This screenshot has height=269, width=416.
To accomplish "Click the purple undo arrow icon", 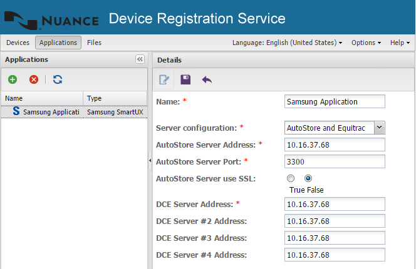I will [207, 79].
